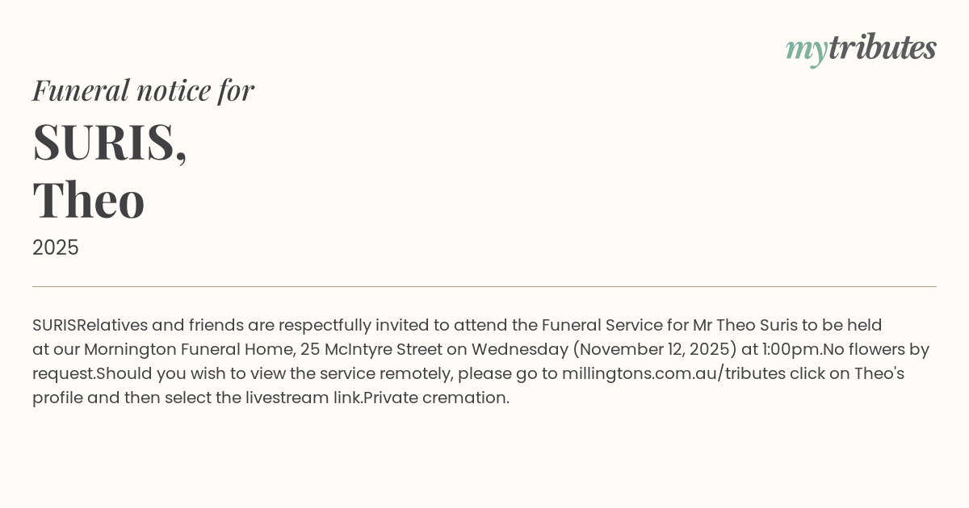
Task: Click the "No flowers by request" sentence
Action: coord(876,349)
